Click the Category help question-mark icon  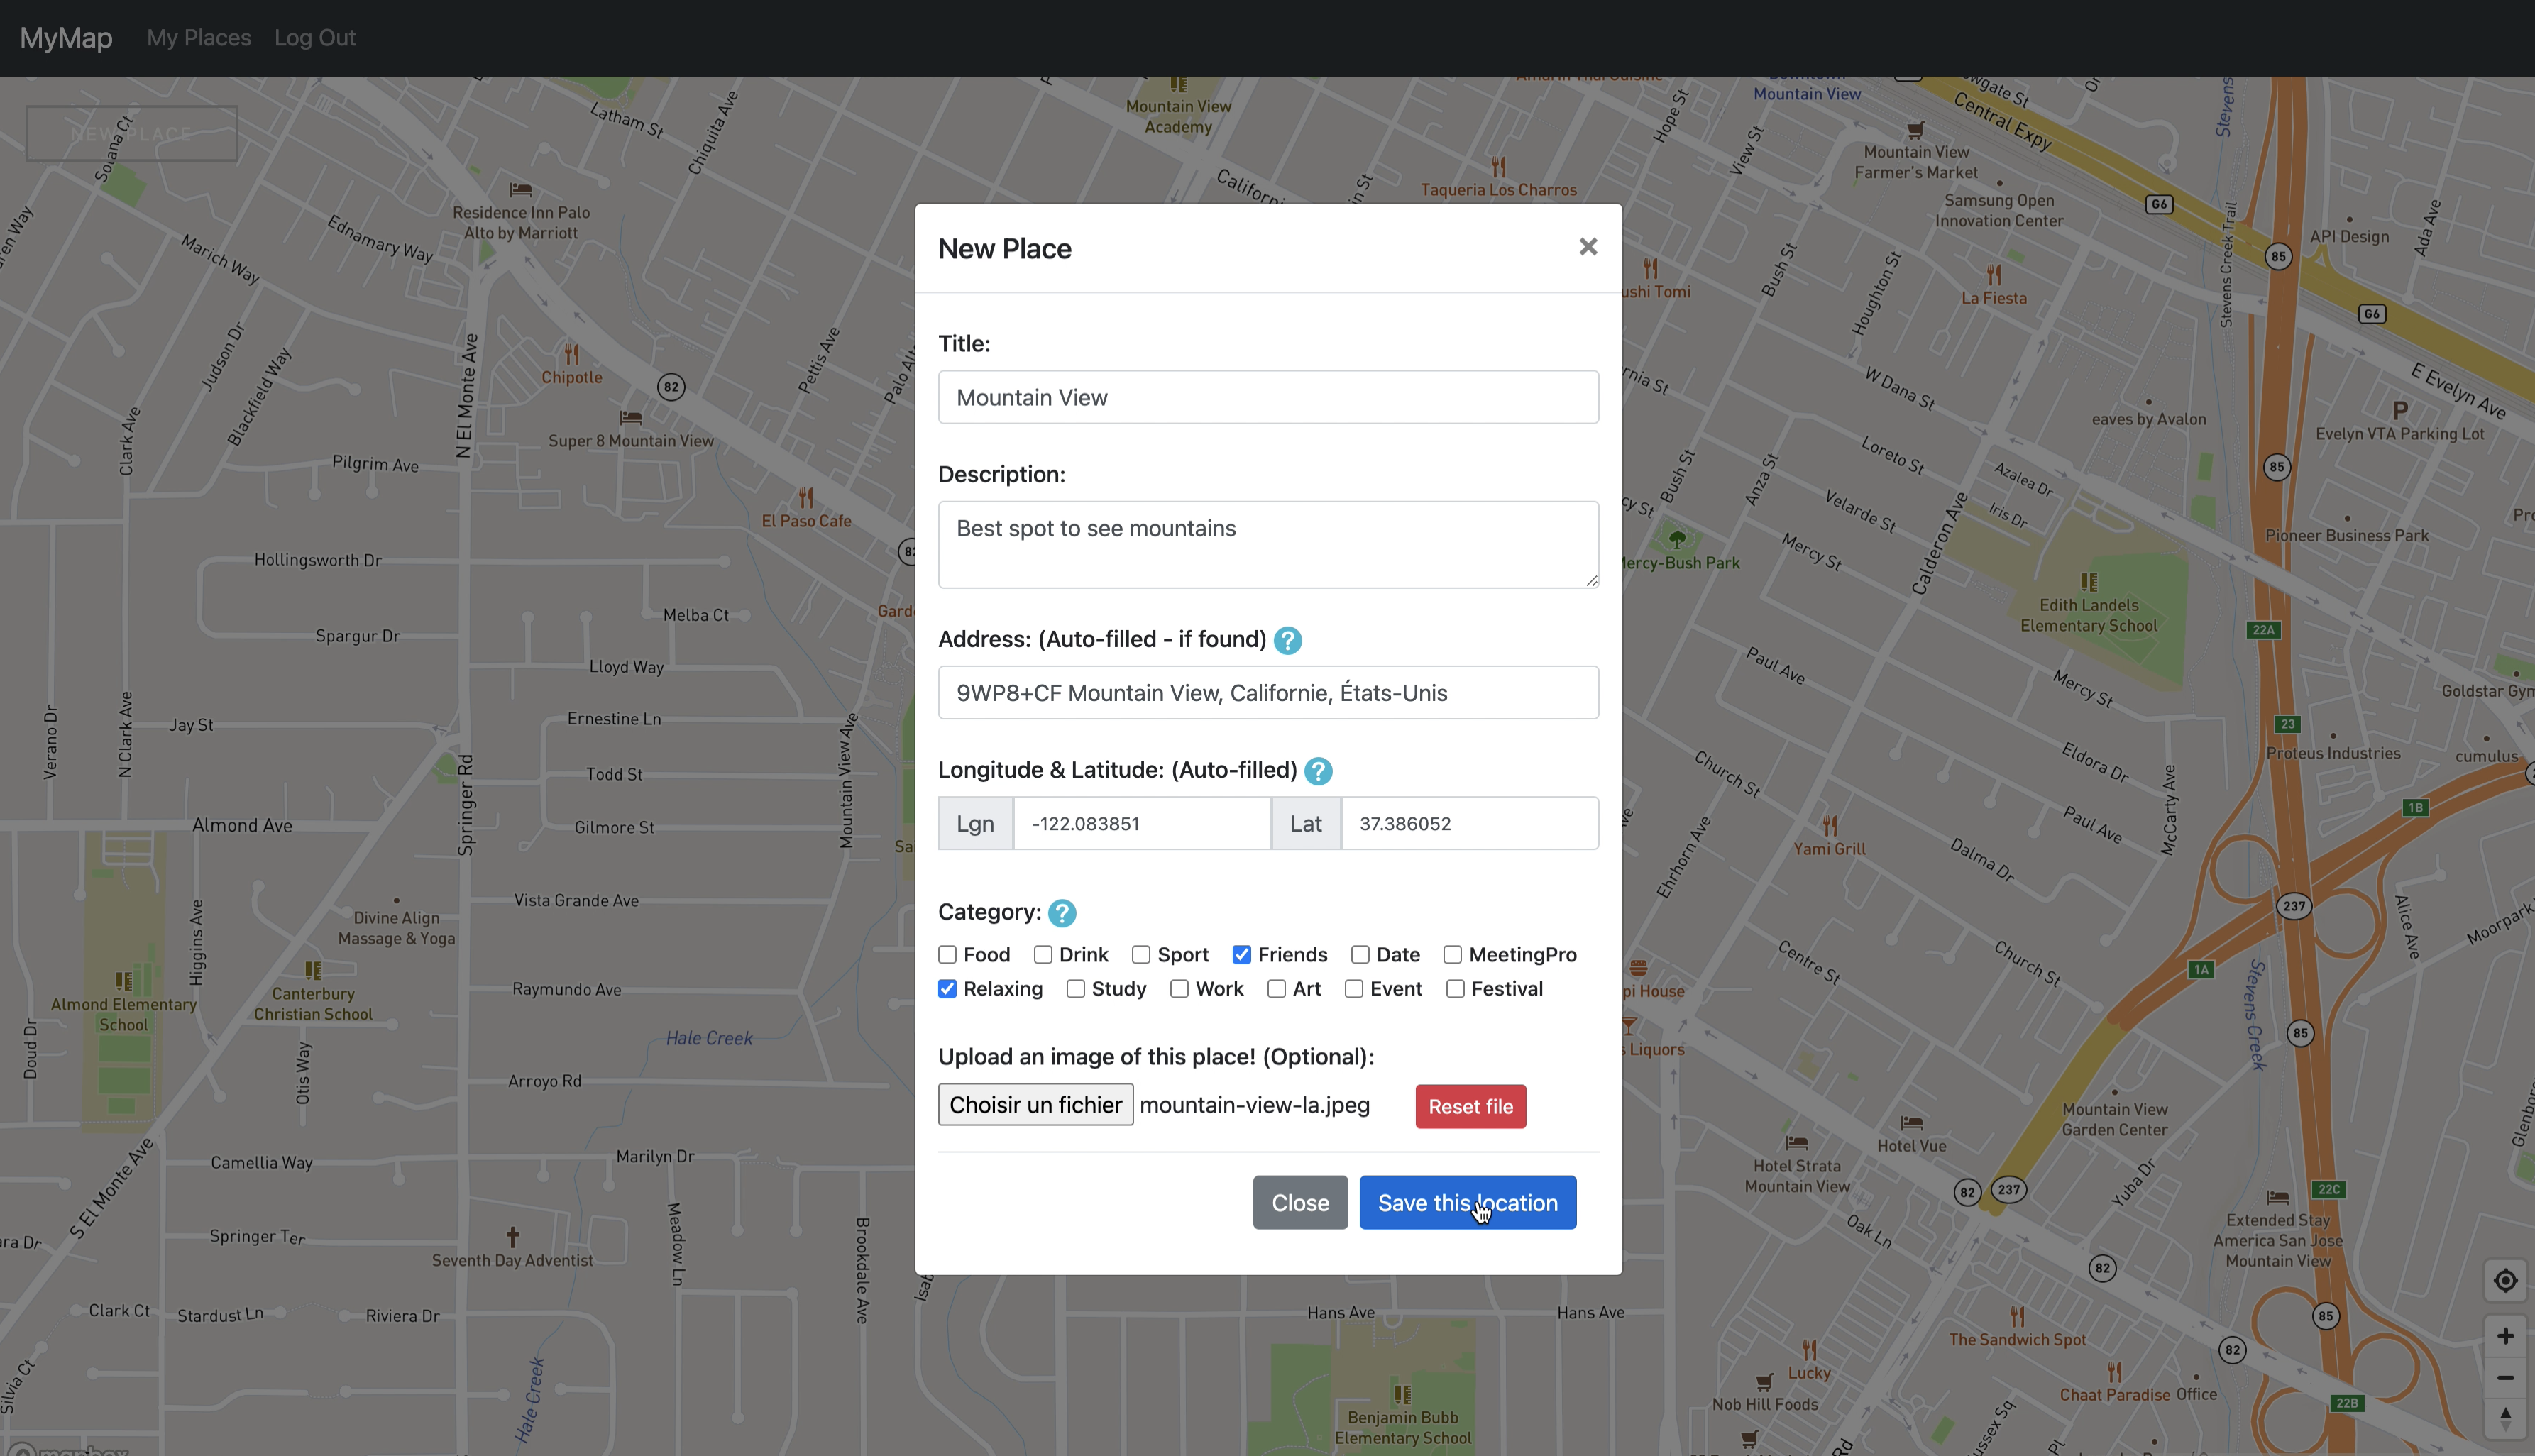click(1062, 913)
